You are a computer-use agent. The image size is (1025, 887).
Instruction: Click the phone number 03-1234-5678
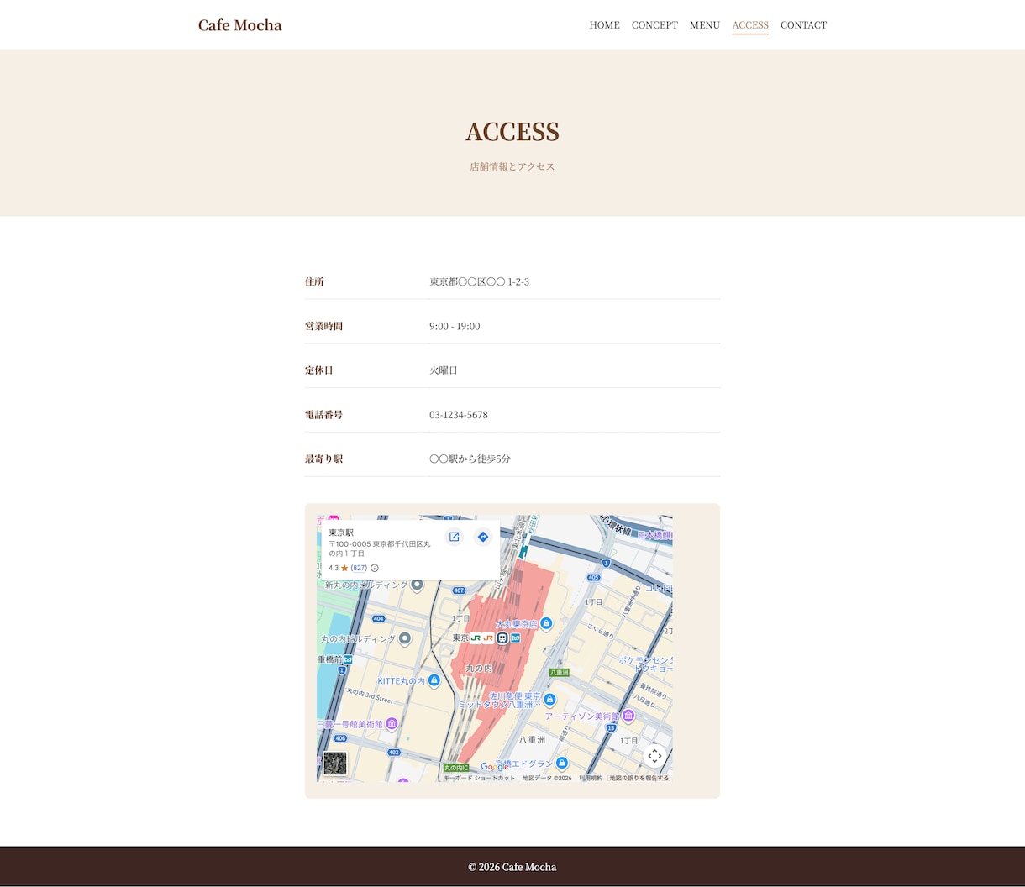pos(459,415)
